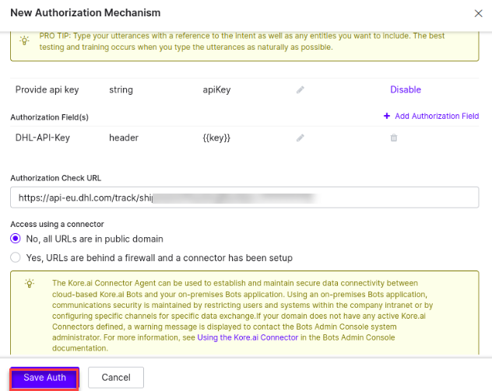Click the {{key}} field value

216,138
